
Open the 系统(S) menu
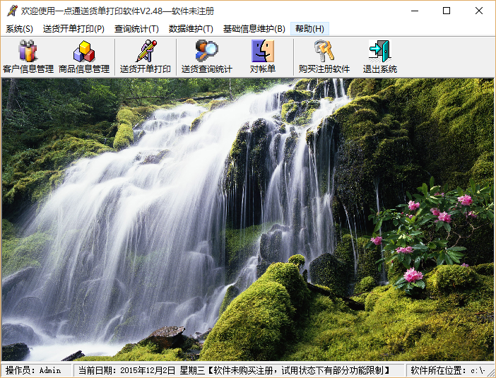[x=20, y=29]
